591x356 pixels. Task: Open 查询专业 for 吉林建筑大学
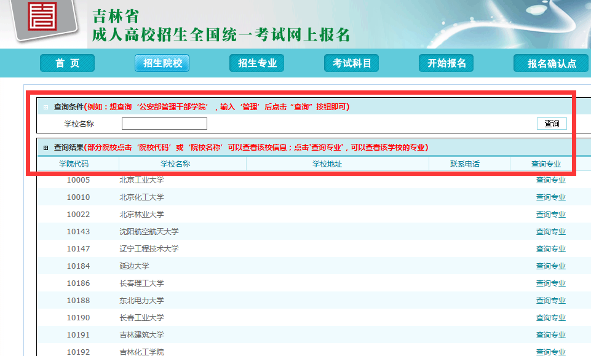pos(551,335)
